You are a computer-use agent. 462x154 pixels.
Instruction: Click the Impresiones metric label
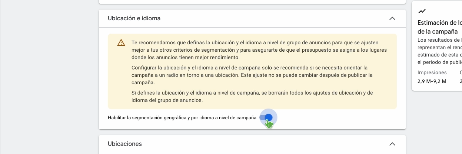432,73
